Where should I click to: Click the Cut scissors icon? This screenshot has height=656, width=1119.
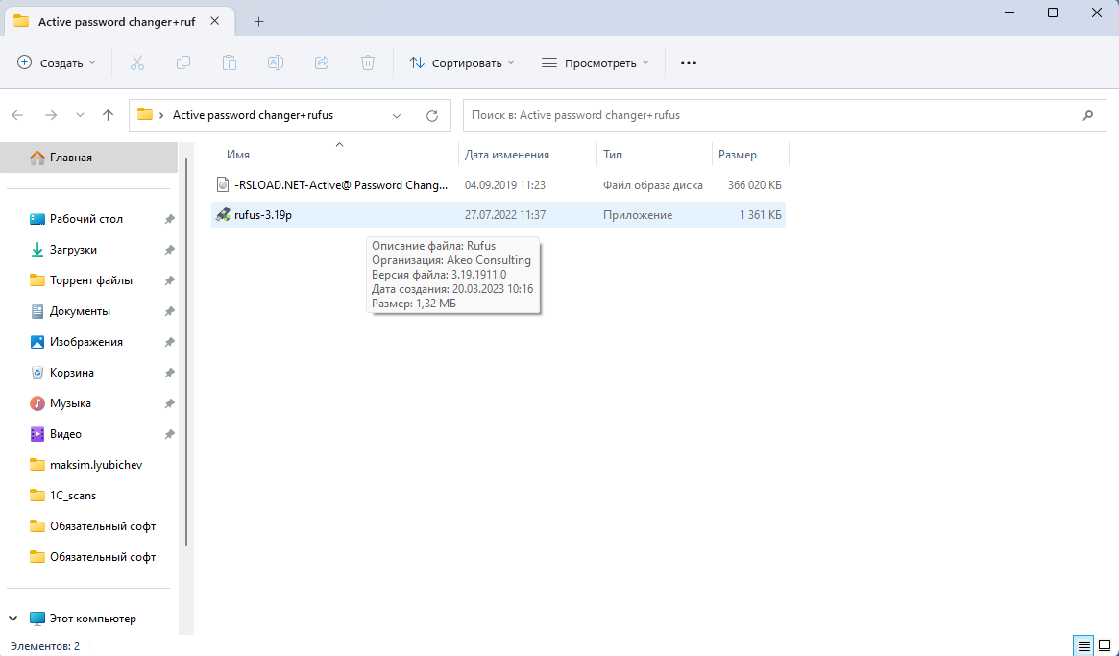pyautogui.click(x=136, y=62)
